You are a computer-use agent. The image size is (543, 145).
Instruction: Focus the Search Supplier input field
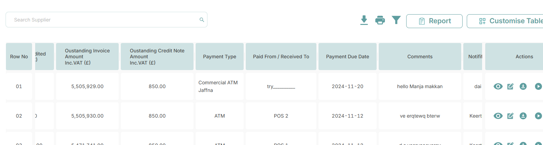coord(107,20)
